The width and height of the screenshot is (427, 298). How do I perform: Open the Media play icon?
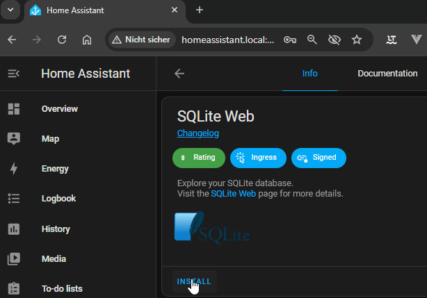[x=13, y=259]
